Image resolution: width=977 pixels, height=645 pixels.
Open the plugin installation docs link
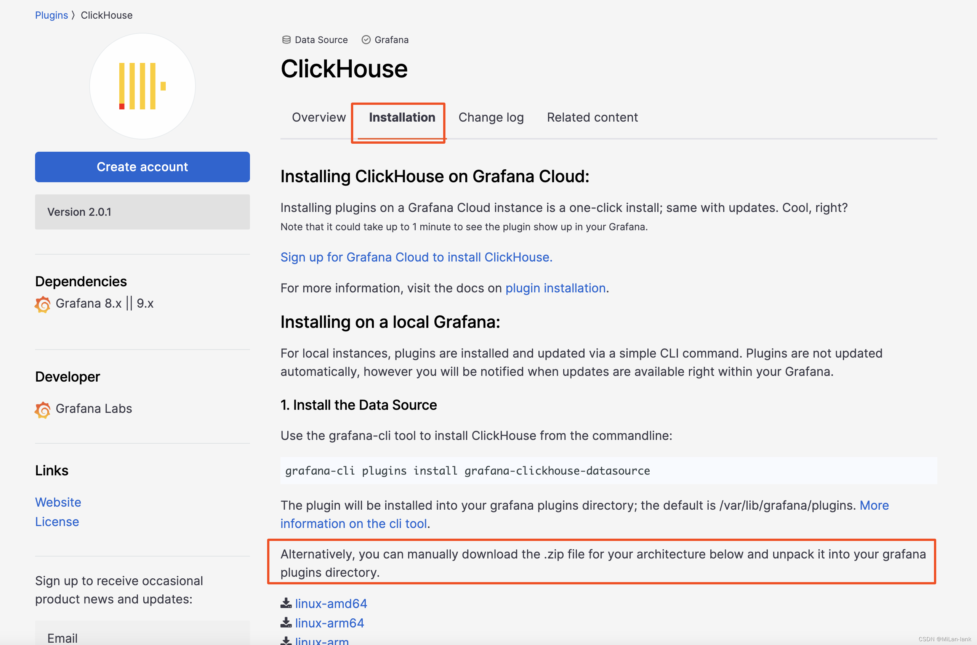555,288
